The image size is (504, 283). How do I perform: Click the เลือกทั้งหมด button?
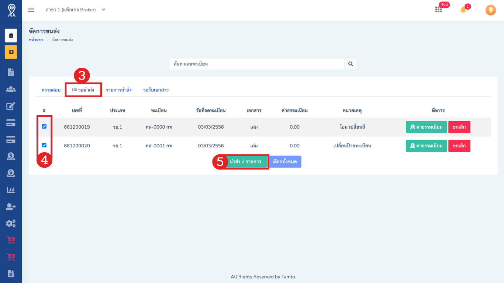pos(284,162)
